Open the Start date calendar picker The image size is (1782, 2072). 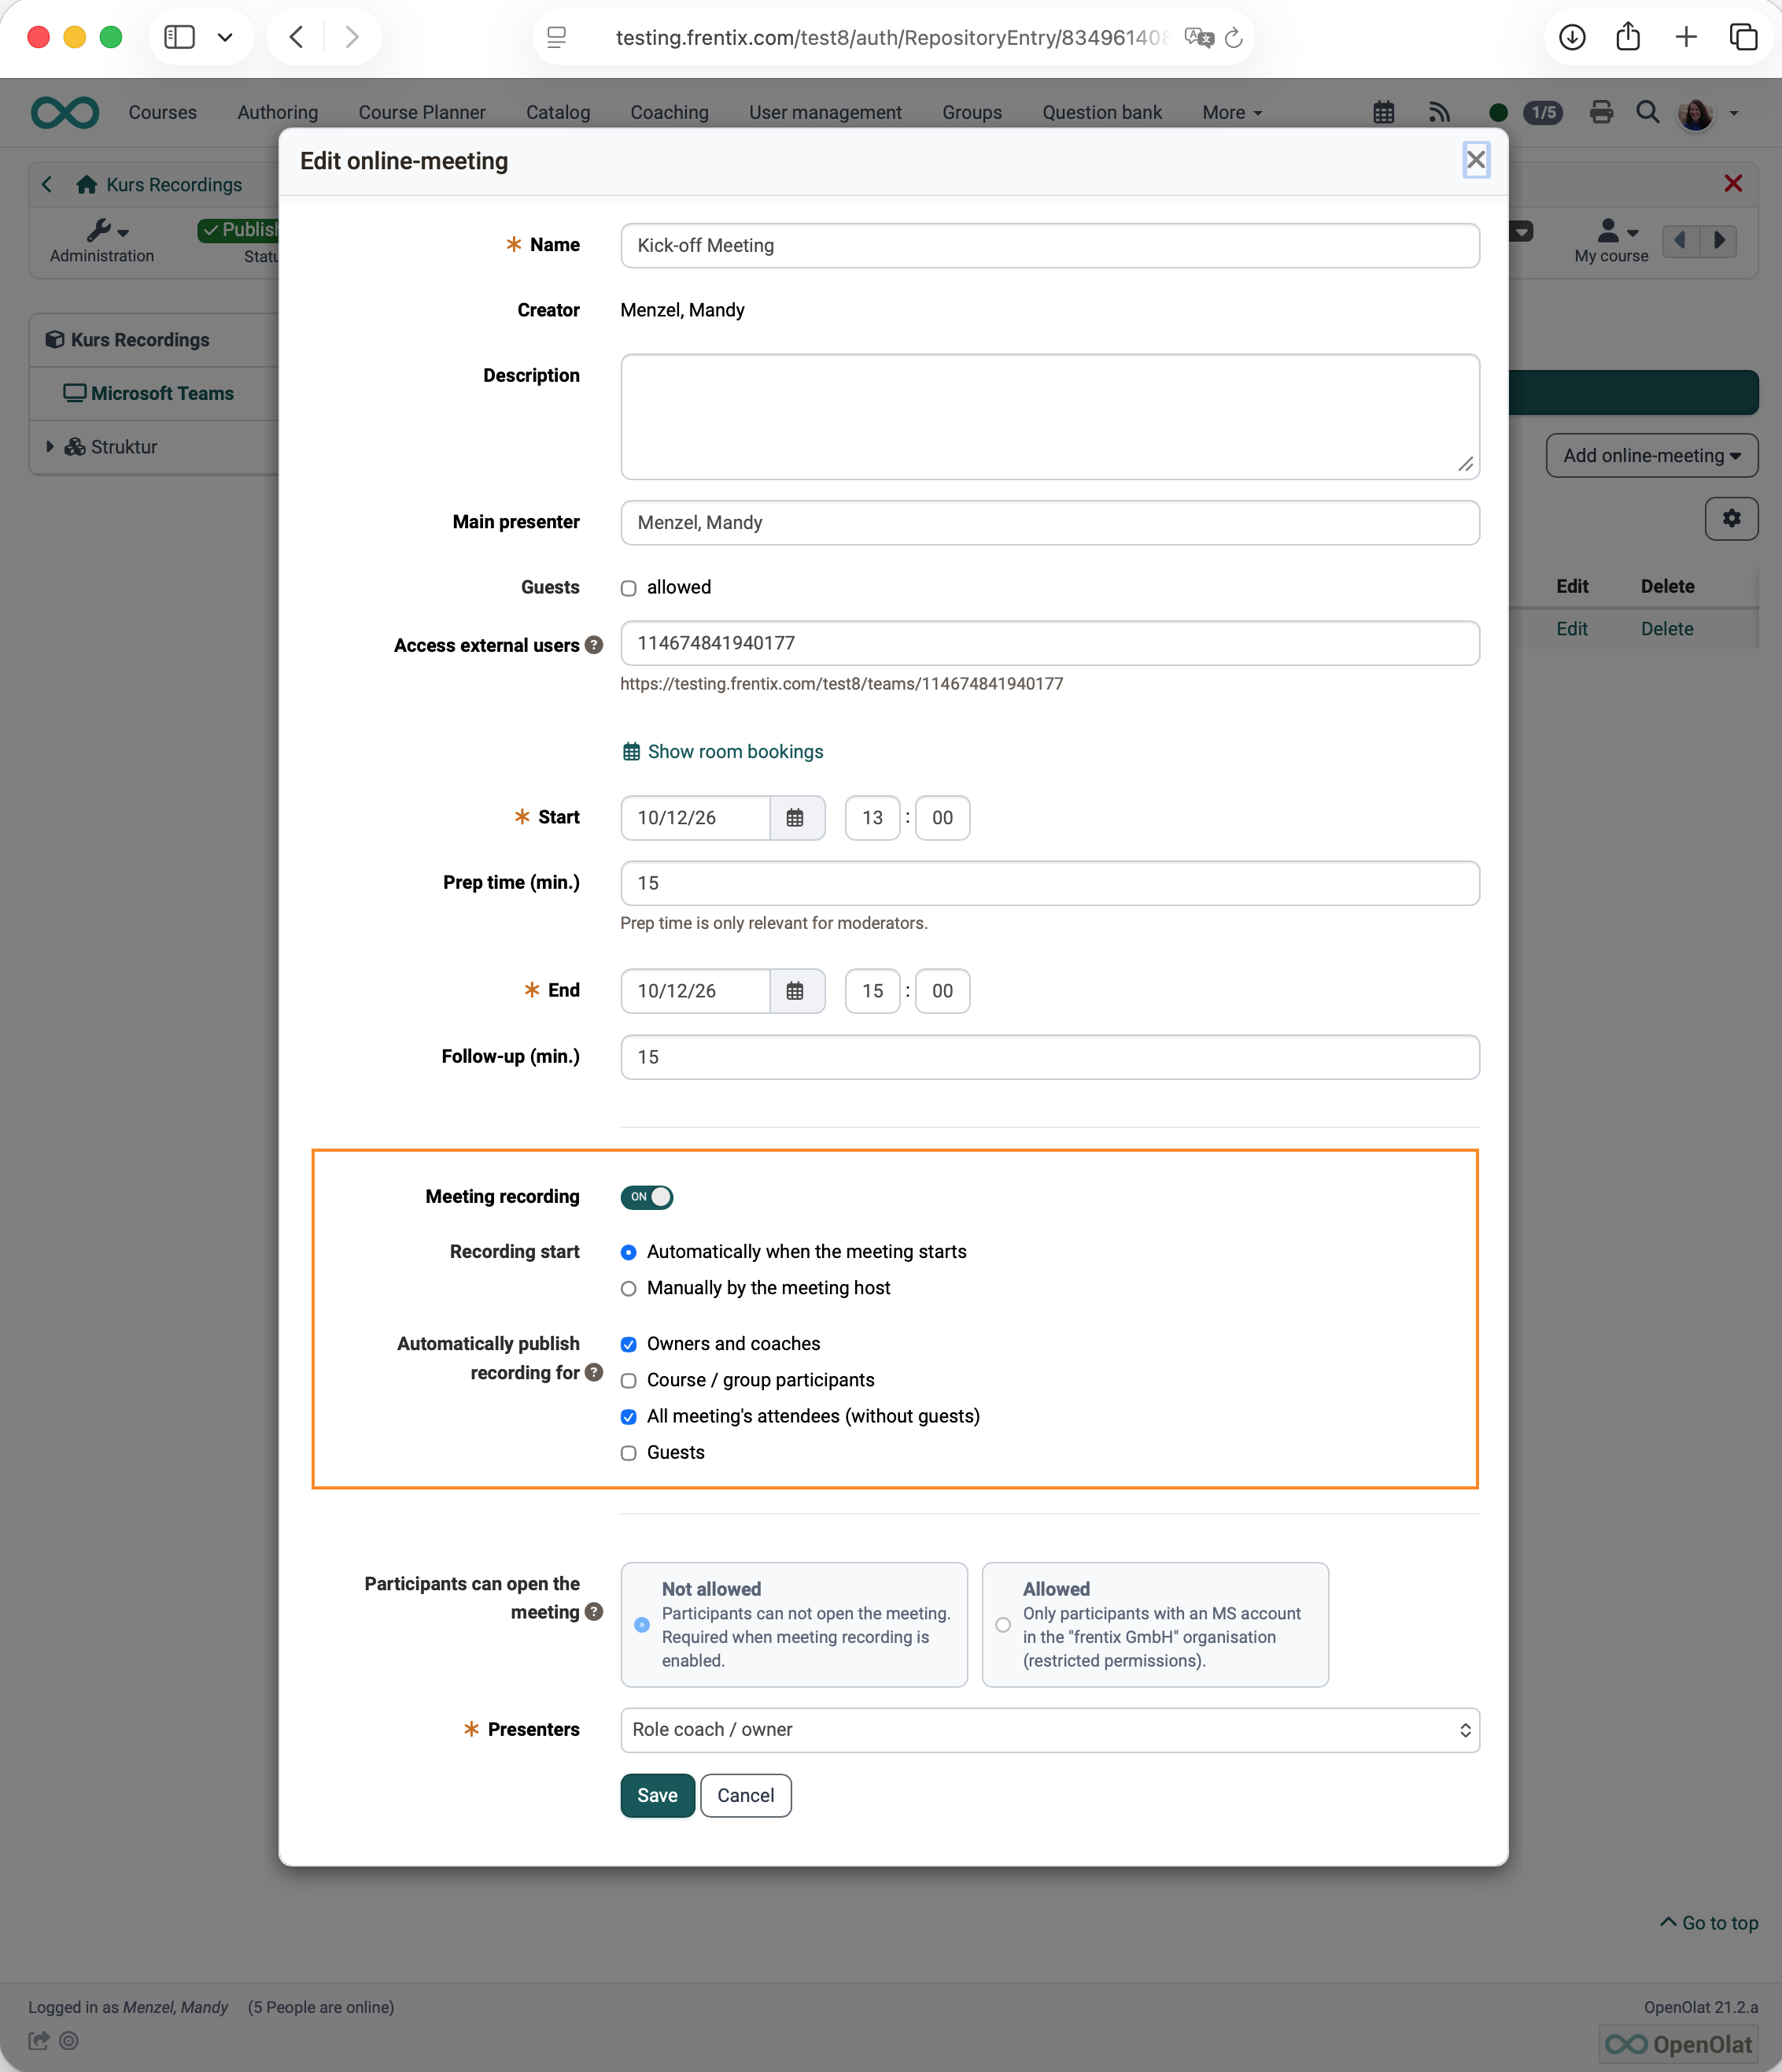pos(795,818)
